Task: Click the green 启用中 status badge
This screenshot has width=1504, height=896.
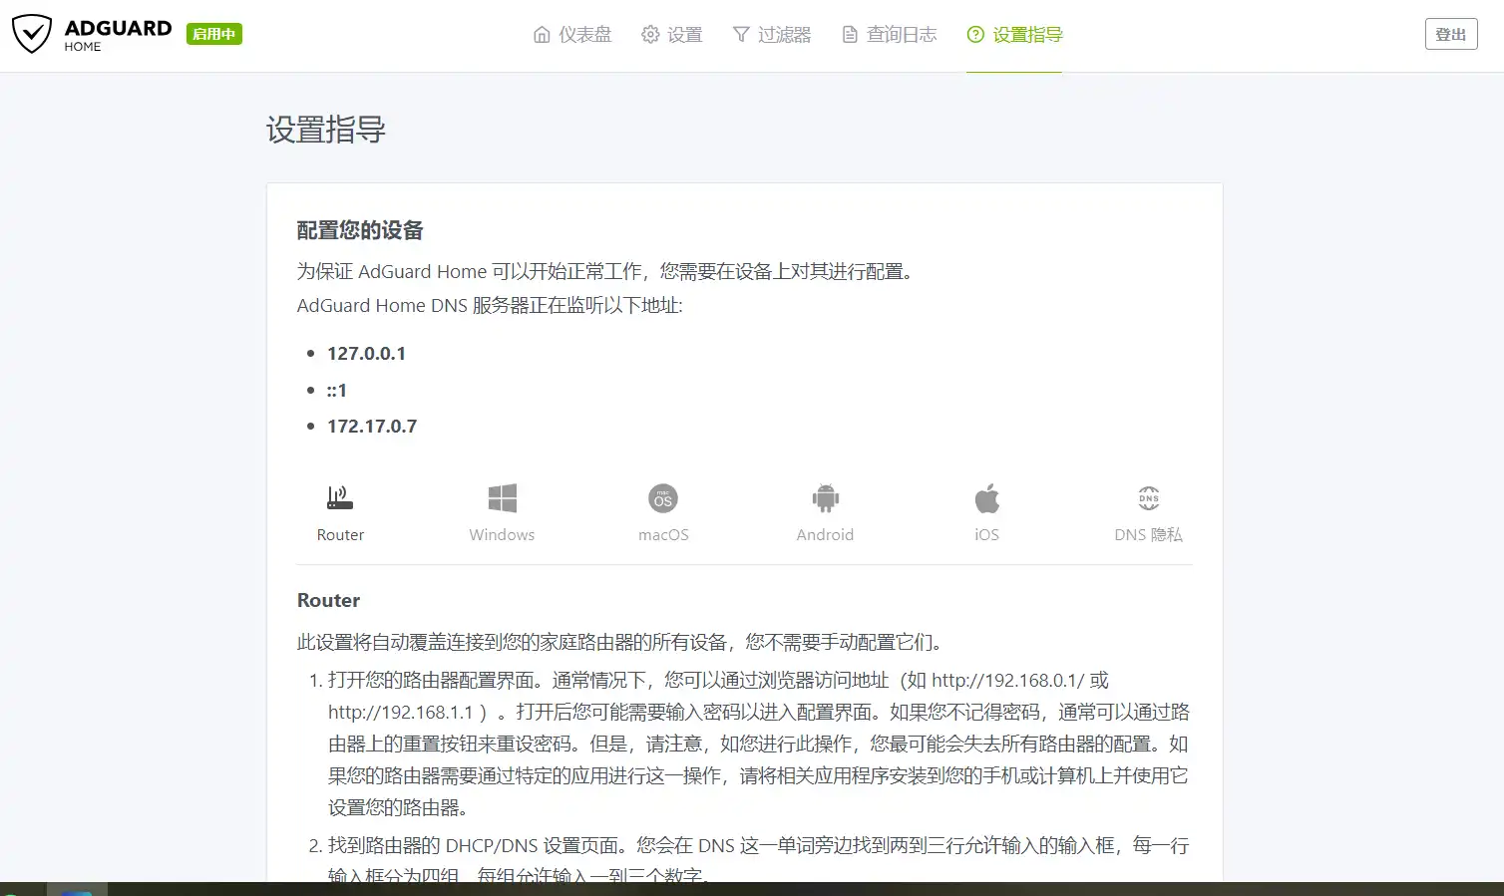Action: pyautogui.click(x=213, y=34)
